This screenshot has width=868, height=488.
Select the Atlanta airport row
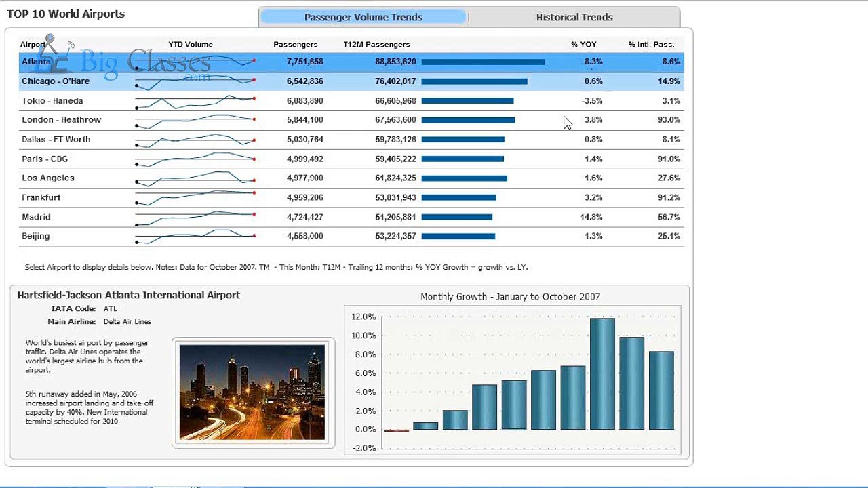[351, 62]
